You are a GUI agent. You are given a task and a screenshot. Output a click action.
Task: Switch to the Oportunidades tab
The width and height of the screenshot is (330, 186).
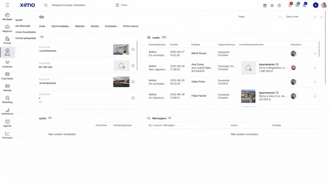pos(60,26)
